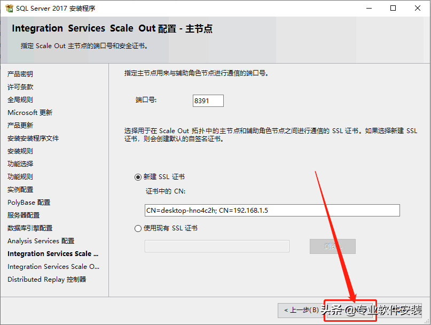Viewport: 431px width, 325px height.
Task: Go to 服务器配置 step
Action: click(x=23, y=215)
